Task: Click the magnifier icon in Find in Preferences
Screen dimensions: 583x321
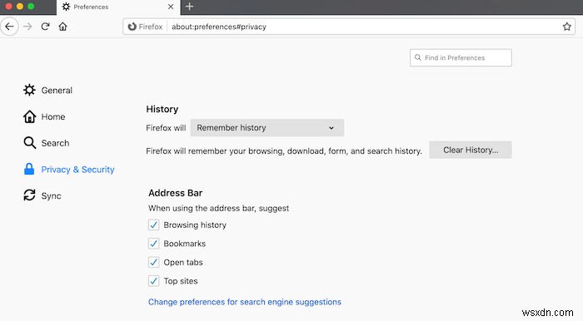Action: click(x=418, y=57)
